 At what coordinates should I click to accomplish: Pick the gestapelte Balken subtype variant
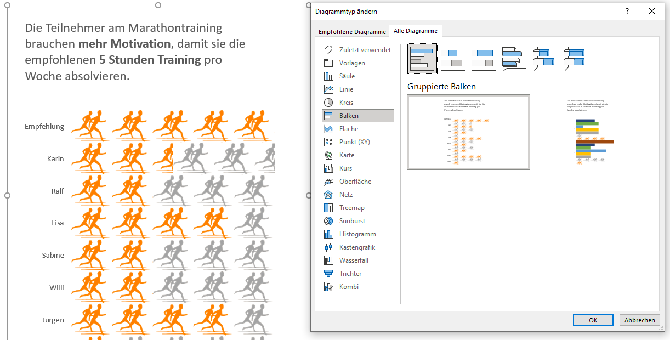coord(452,59)
